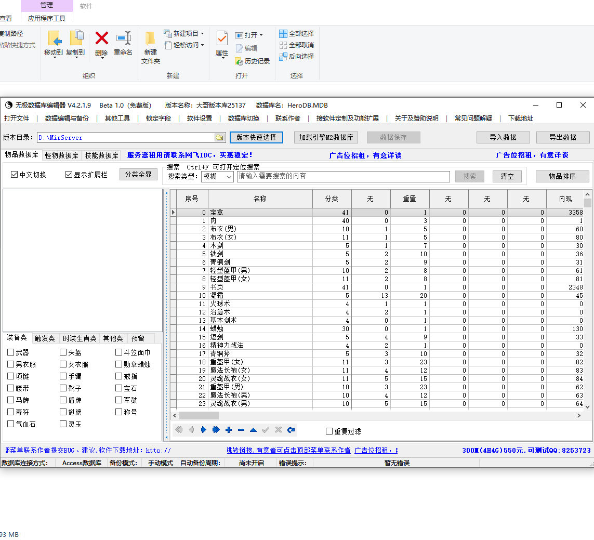Click the plus icon to insert record
This screenshot has width=594, height=540.
(x=229, y=430)
